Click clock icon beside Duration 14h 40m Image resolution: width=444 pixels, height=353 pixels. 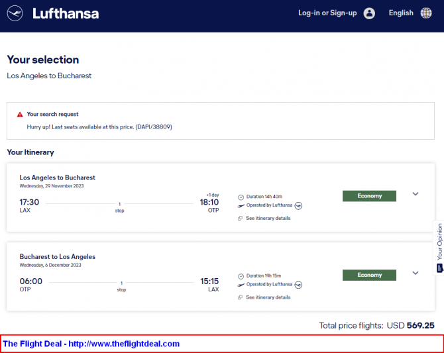pyautogui.click(x=241, y=197)
